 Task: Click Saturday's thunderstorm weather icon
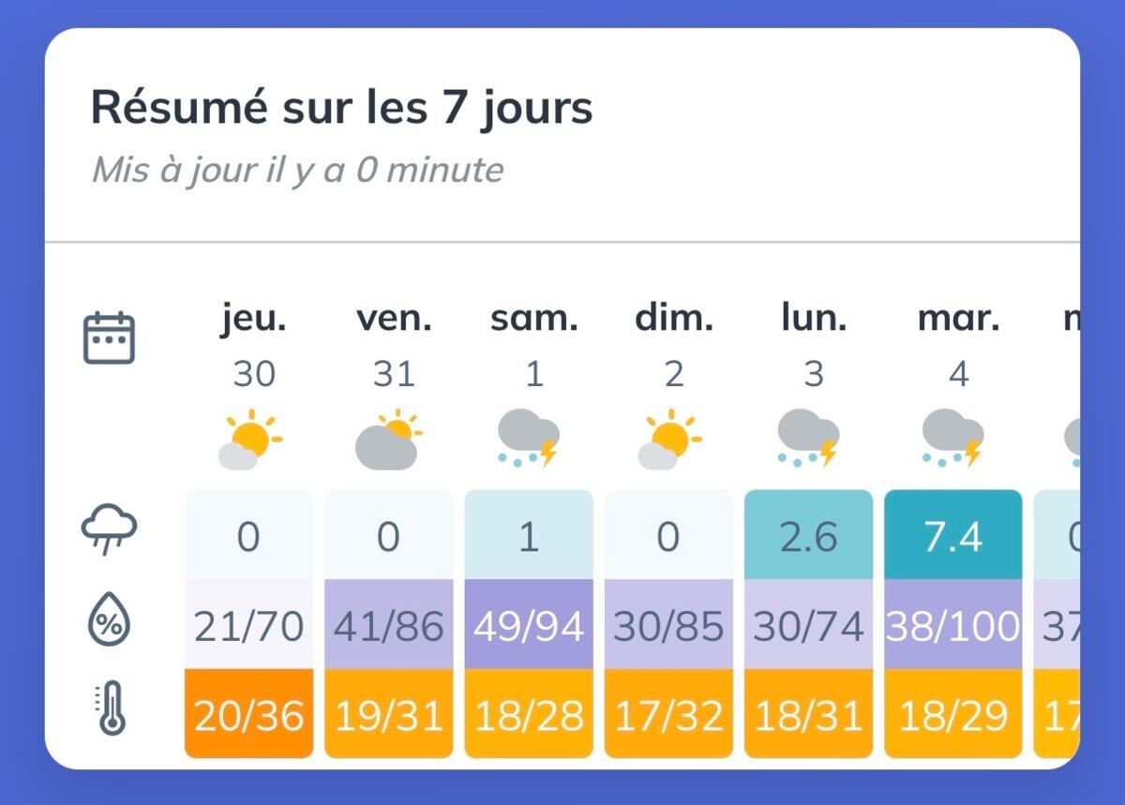tap(529, 440)
